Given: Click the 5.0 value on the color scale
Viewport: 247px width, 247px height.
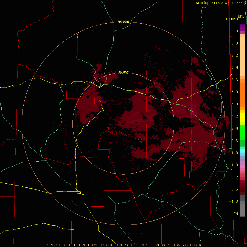Looking at the screenshot, I should point(235,104).
